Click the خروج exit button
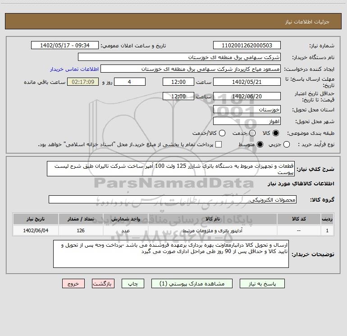347x336 pixels. click(x=73, y=284)
